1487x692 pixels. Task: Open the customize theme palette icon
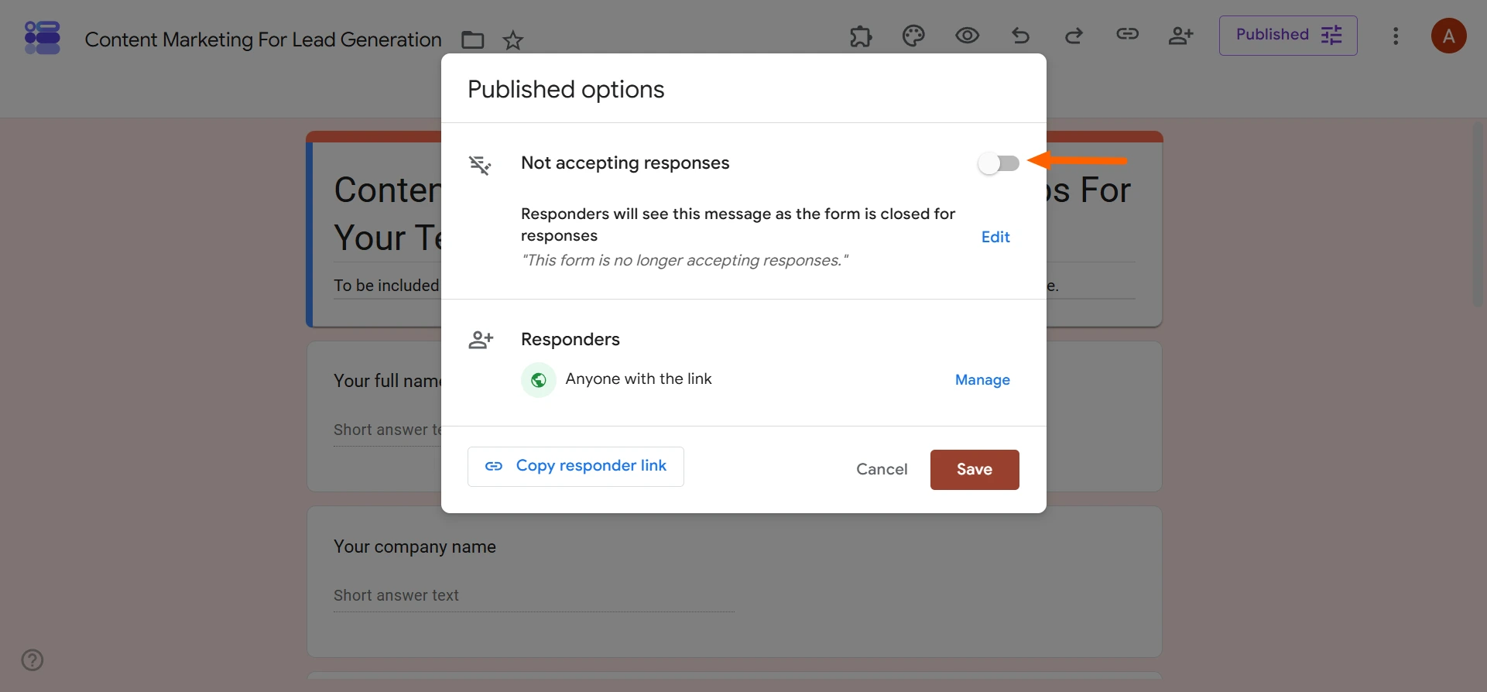(913, 36)
